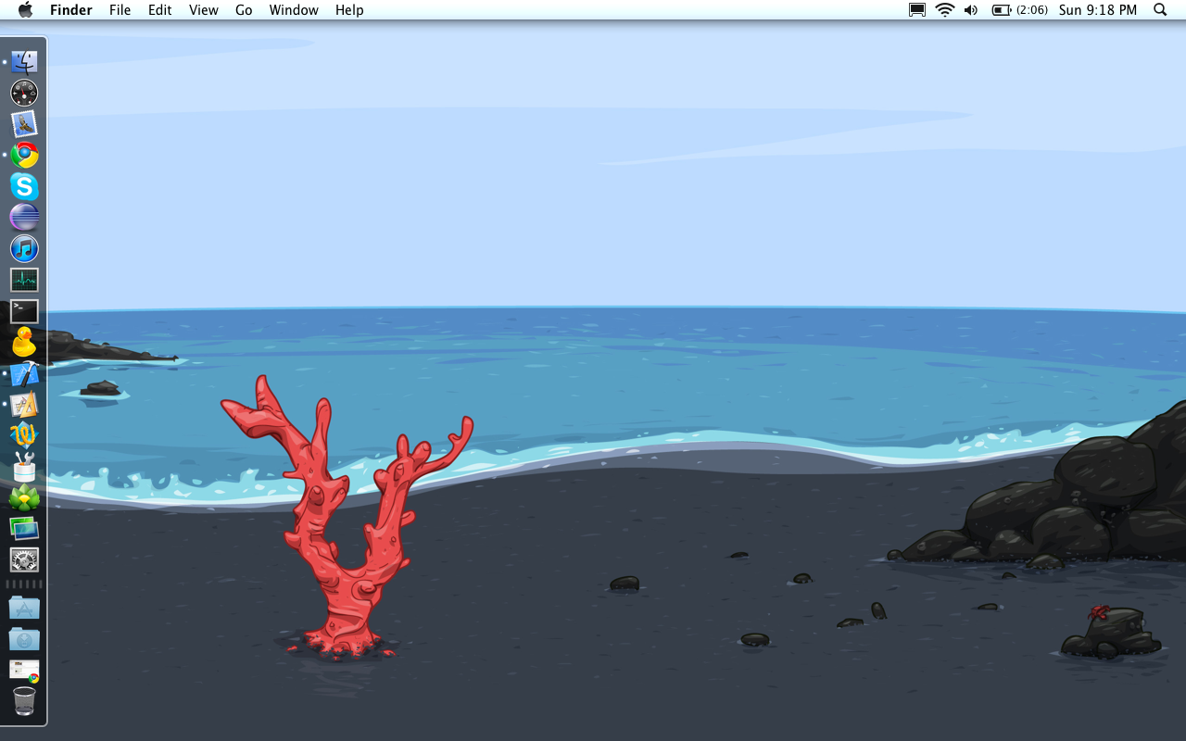Open System Preferences gear icon
This screenshot has height=741, width=1186.
[x=24, y=559]
